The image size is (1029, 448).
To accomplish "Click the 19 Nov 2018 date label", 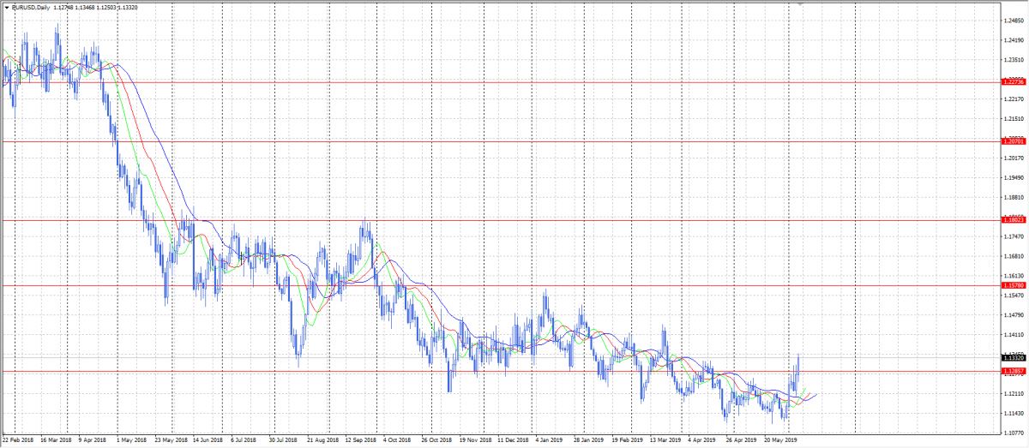I will 474,440.
